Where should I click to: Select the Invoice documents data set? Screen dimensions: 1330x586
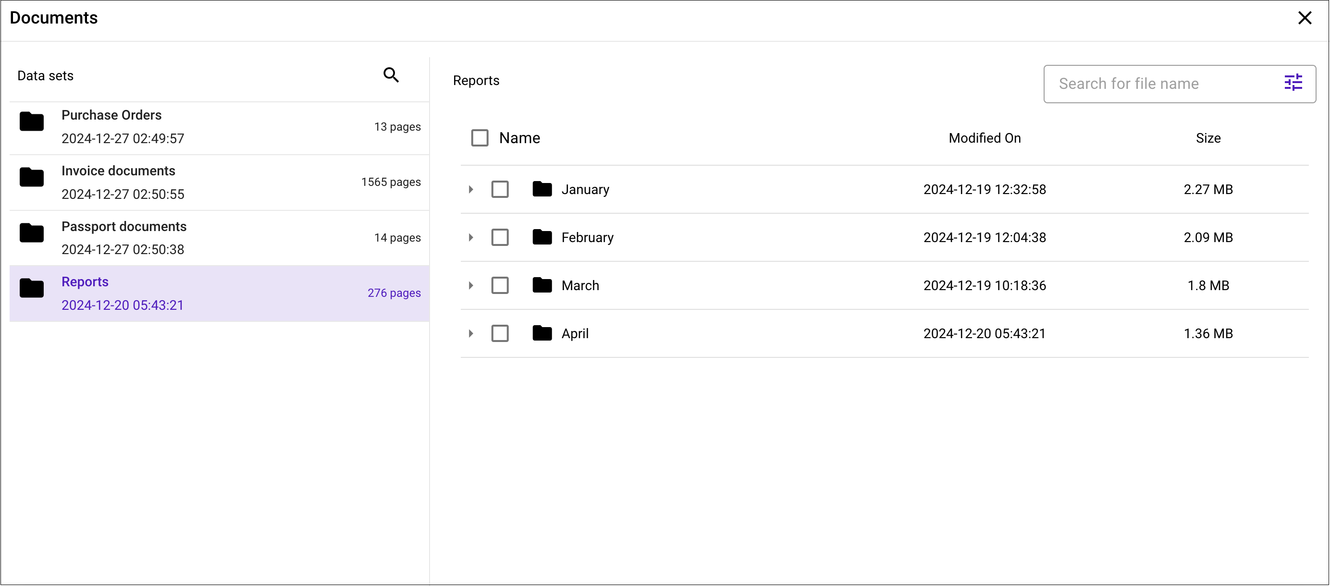(220, 183)
